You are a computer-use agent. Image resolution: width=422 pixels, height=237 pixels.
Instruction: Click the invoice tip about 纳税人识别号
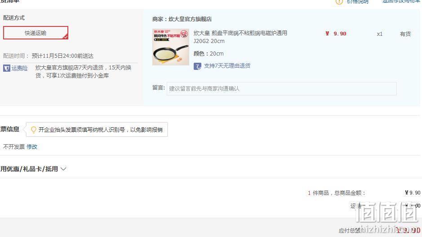[x=100, y=129]
